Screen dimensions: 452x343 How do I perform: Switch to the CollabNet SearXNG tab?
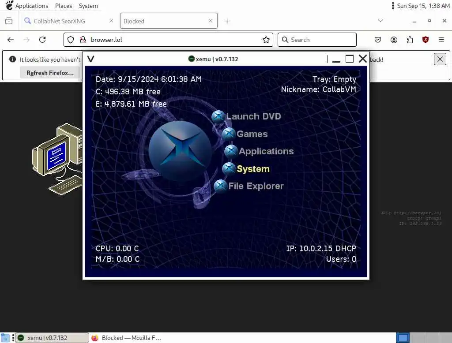(68, 21)
